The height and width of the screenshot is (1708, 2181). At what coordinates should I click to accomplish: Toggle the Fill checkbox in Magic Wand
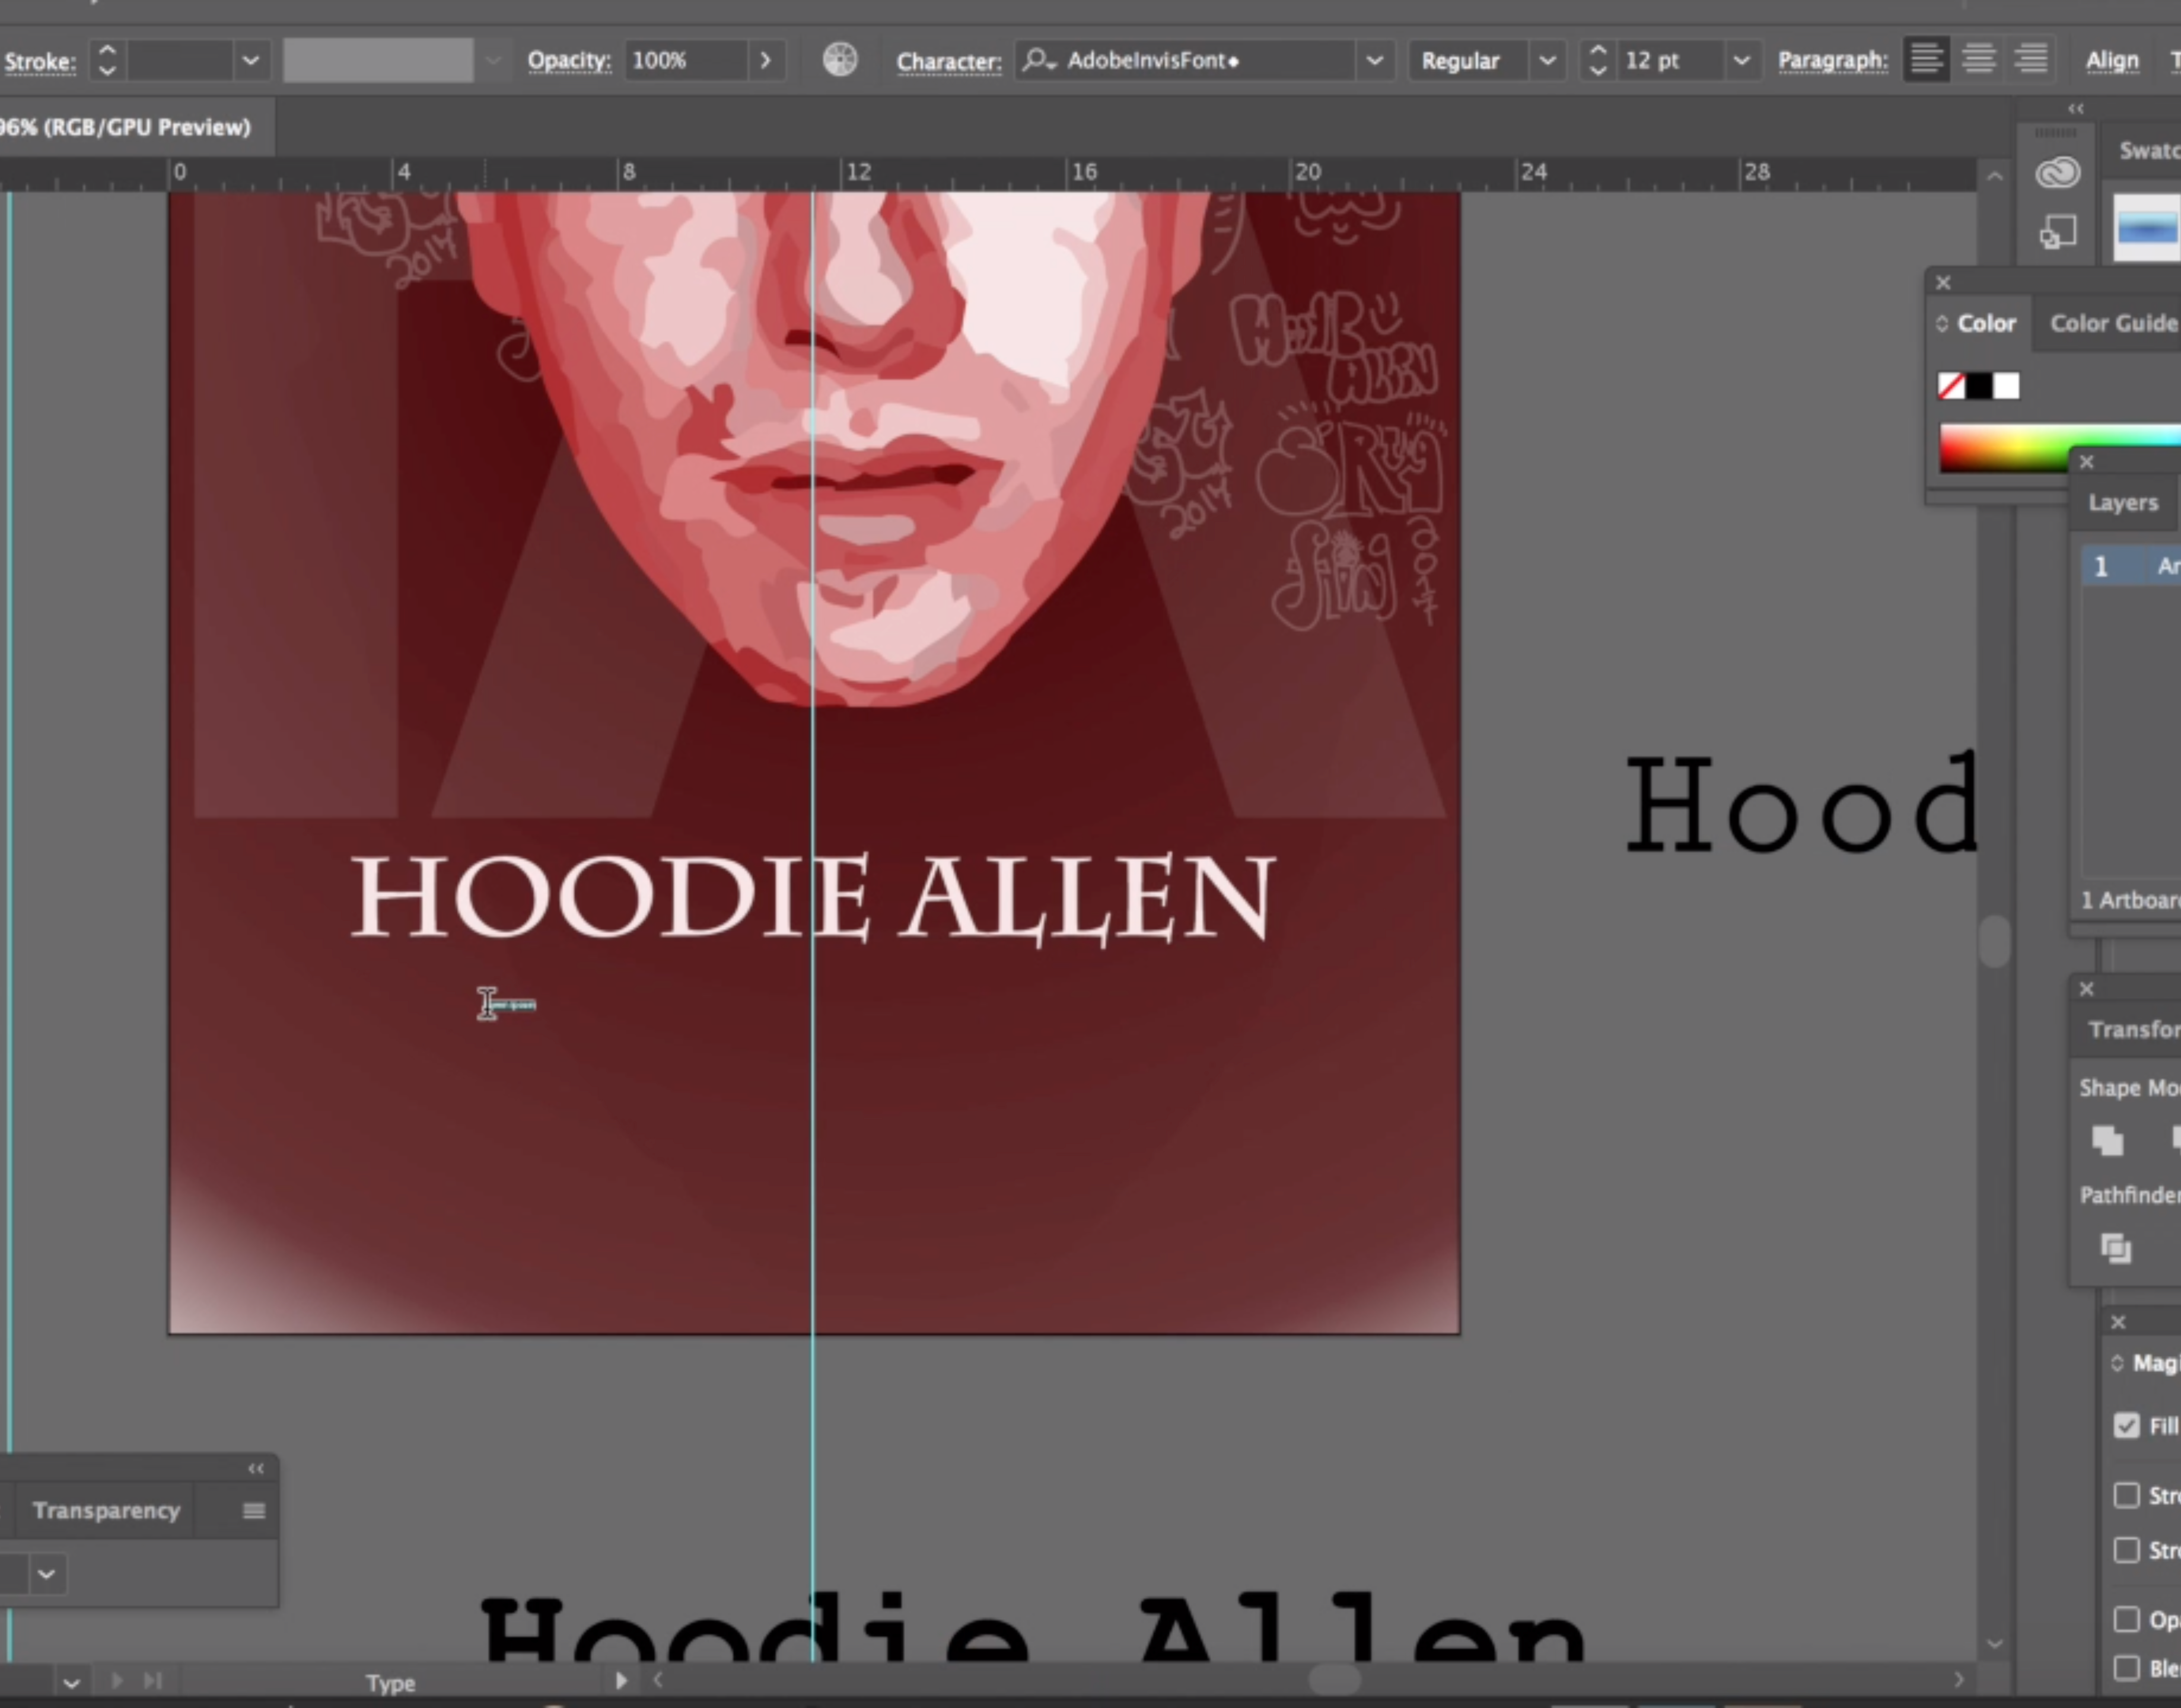point(2126,1426)
